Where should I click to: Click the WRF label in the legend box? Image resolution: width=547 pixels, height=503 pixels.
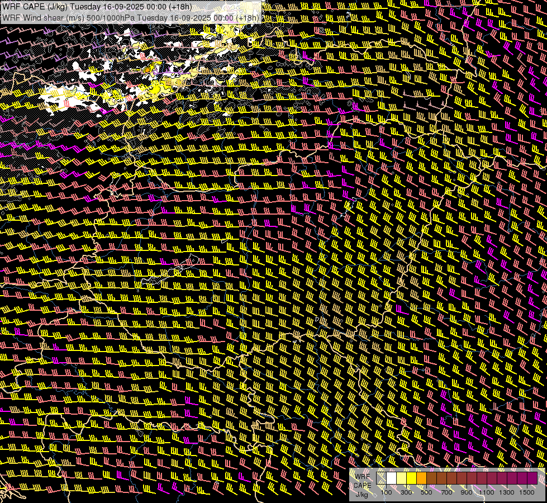point(363,477)
